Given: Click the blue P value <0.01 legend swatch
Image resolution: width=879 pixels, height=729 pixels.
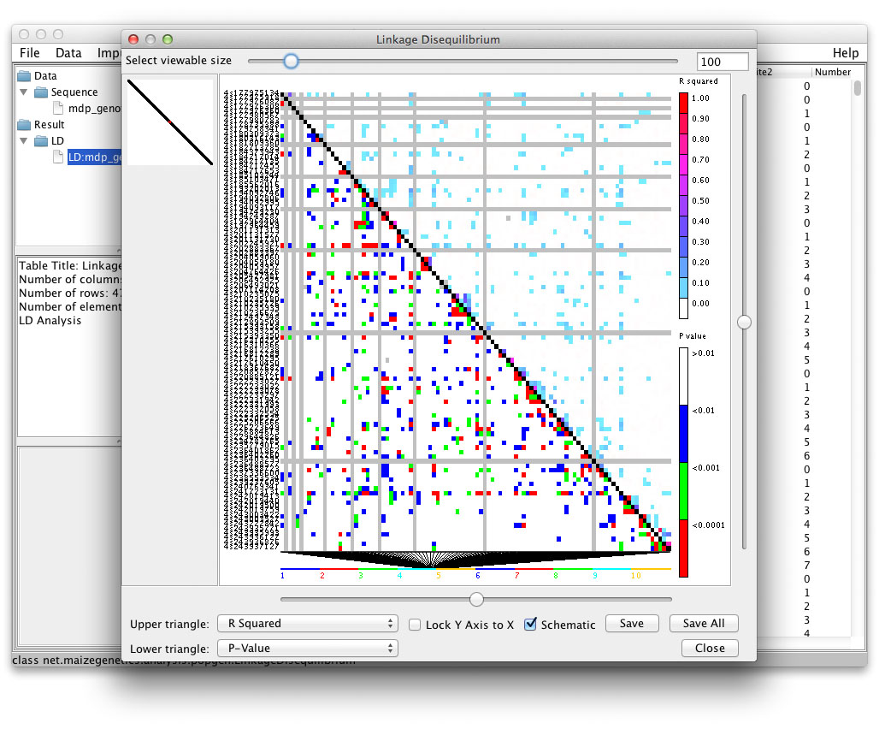Looking at the screenshot, I should [x=683, y=434].
